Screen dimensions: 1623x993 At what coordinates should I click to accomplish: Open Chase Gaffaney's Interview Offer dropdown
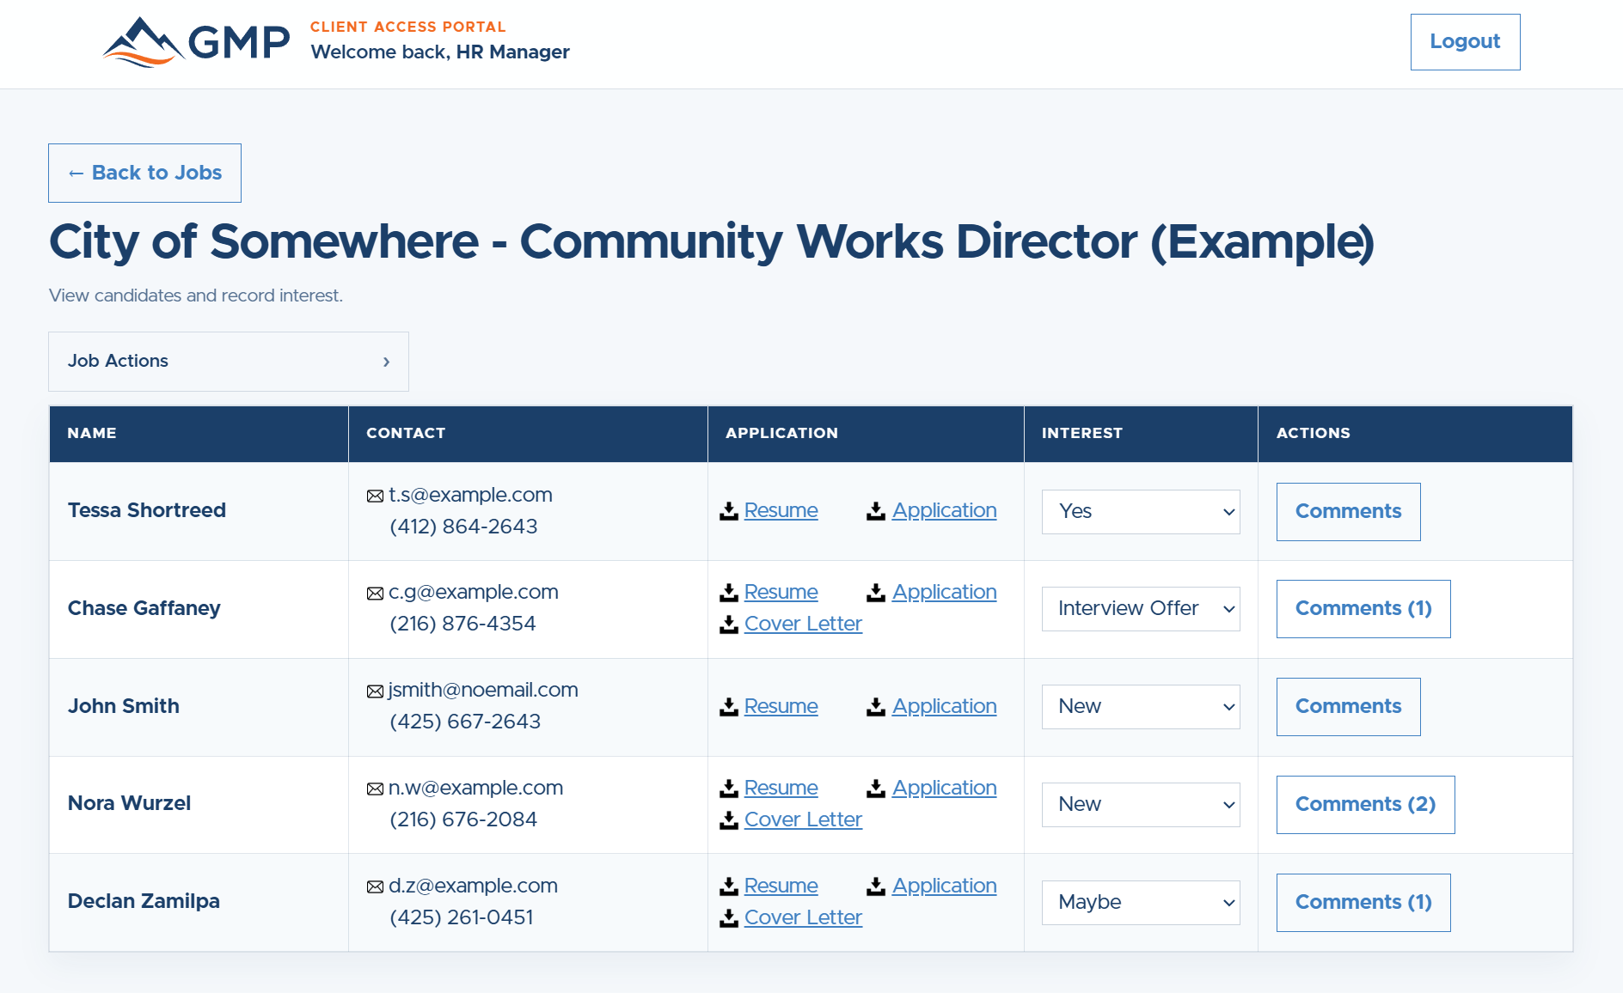pyautogui.click(x=1141, y=609)
